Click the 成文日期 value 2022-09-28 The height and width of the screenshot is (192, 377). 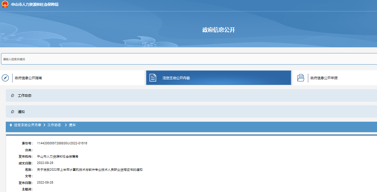(x=45, y=163)
